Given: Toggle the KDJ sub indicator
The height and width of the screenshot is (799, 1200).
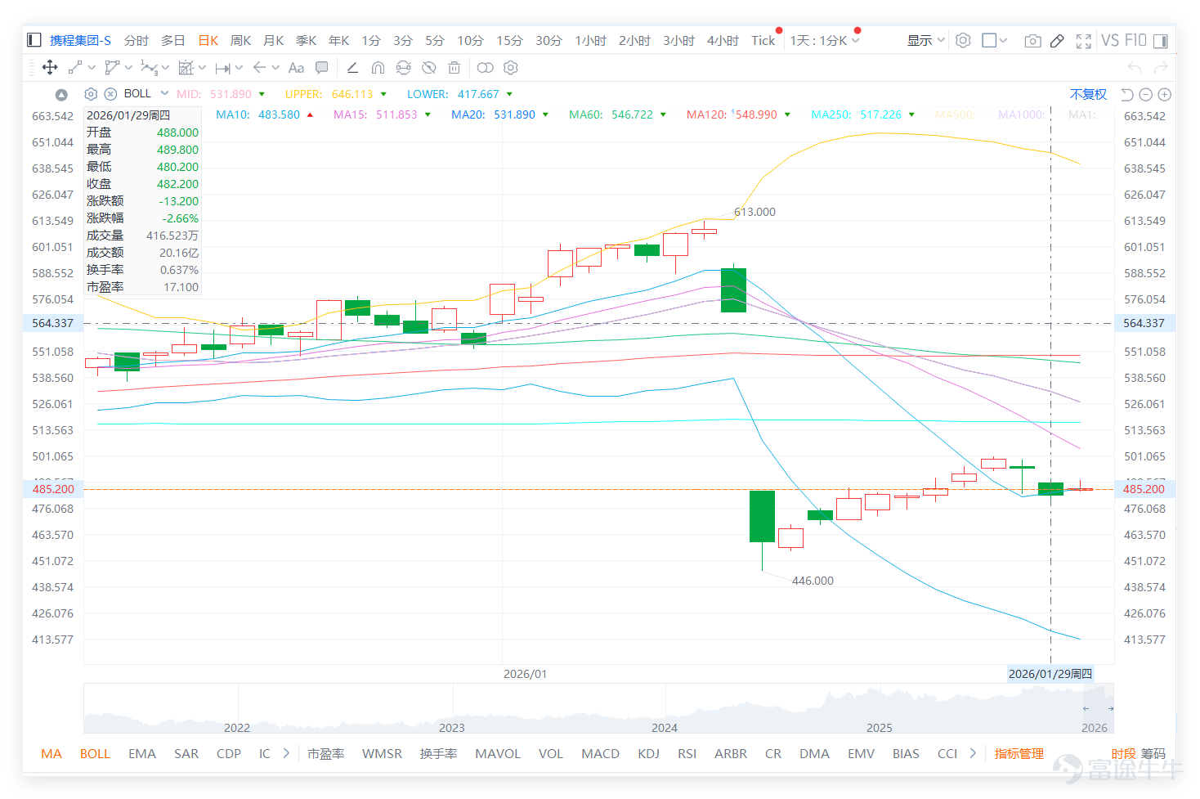Looking at the screenshot, I should [x=649, y=753].
